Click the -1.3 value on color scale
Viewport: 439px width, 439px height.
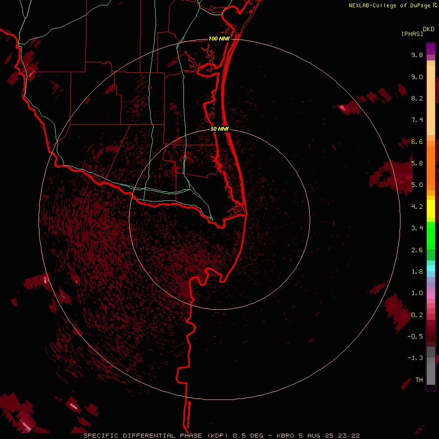[x=415, y=358]
